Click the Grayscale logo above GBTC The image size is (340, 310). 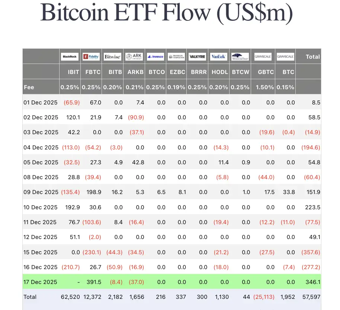click(263, 57)
